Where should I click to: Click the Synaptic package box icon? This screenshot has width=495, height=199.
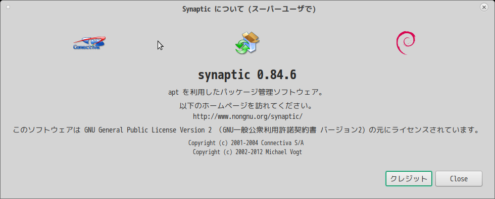coord(247,43)
